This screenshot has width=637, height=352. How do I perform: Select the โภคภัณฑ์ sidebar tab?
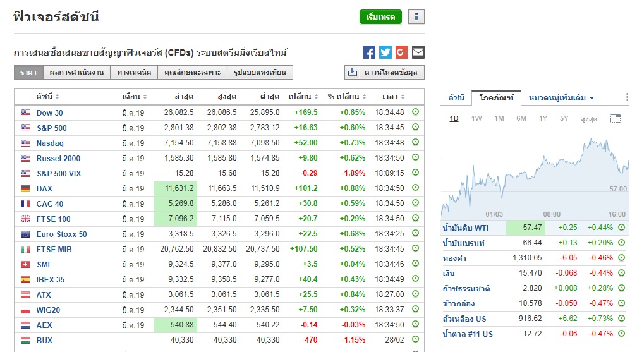[496, 97]
